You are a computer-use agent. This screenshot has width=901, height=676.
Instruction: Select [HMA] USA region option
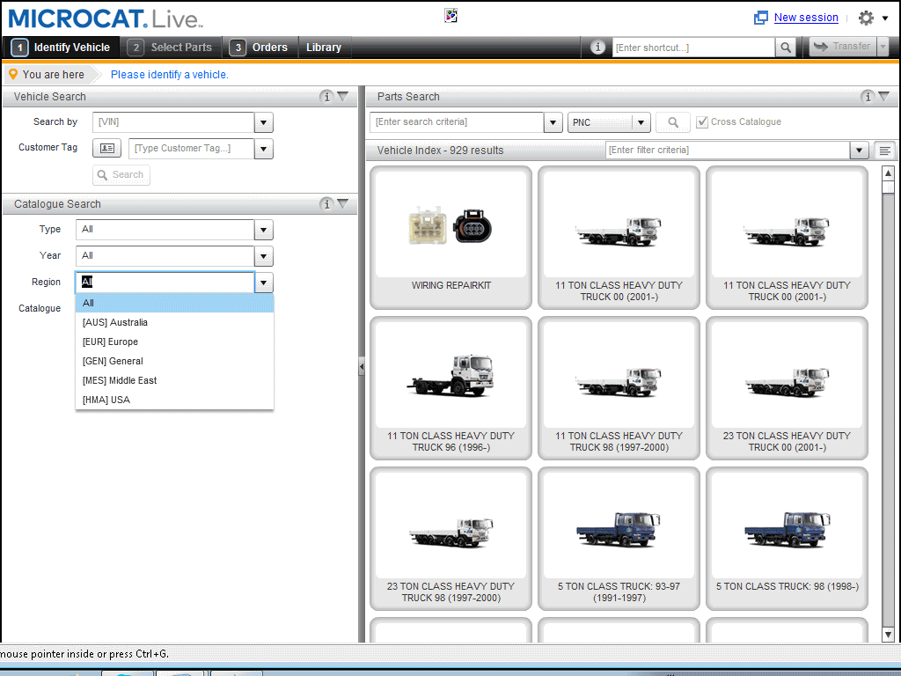coord(174,400)
